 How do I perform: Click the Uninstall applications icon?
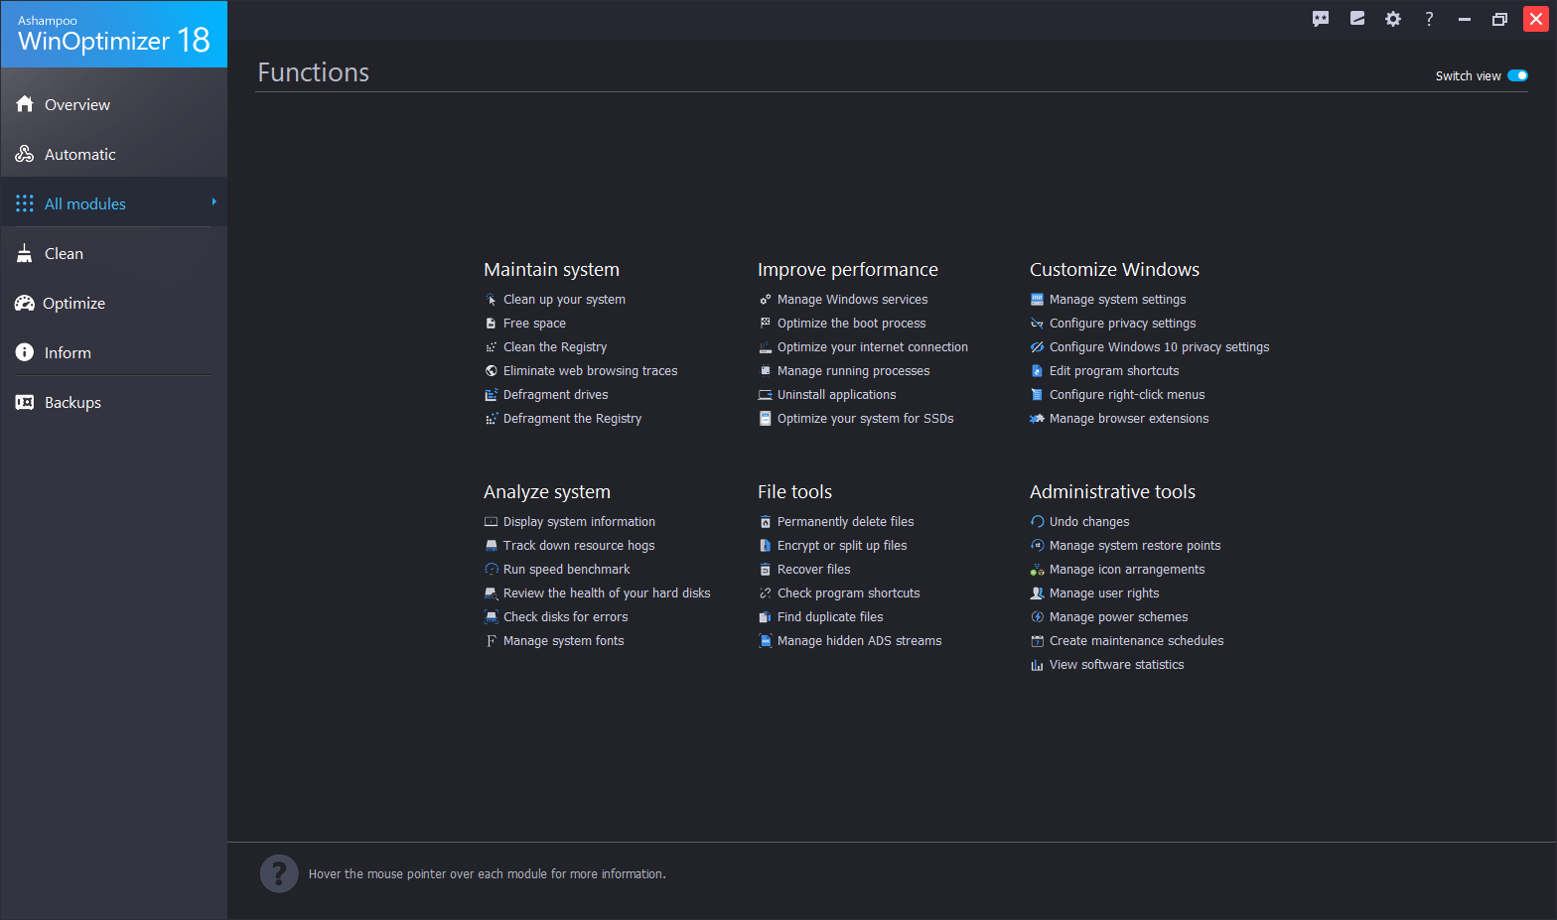tap(765, 394)
